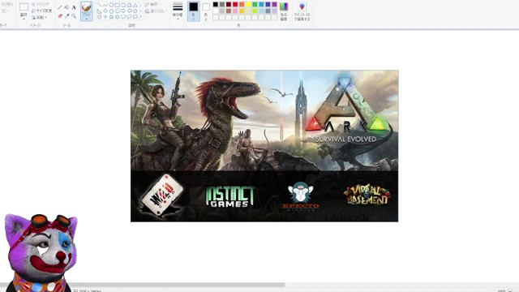Pick the yellow color swatch
This screenshot has width=519, height=292.
coord(248,4)
